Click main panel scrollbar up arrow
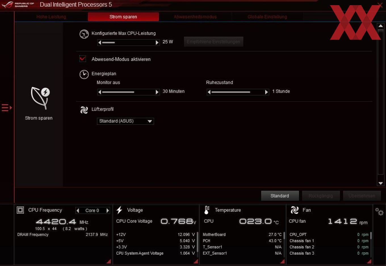This screenshot has width=386, height=266. point(381,26)
